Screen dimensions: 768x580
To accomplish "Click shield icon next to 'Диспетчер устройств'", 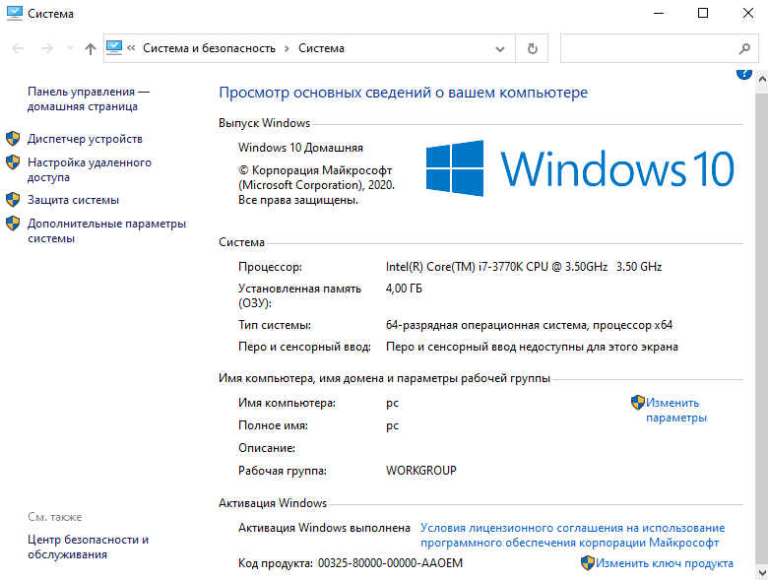I will point(13,139).
